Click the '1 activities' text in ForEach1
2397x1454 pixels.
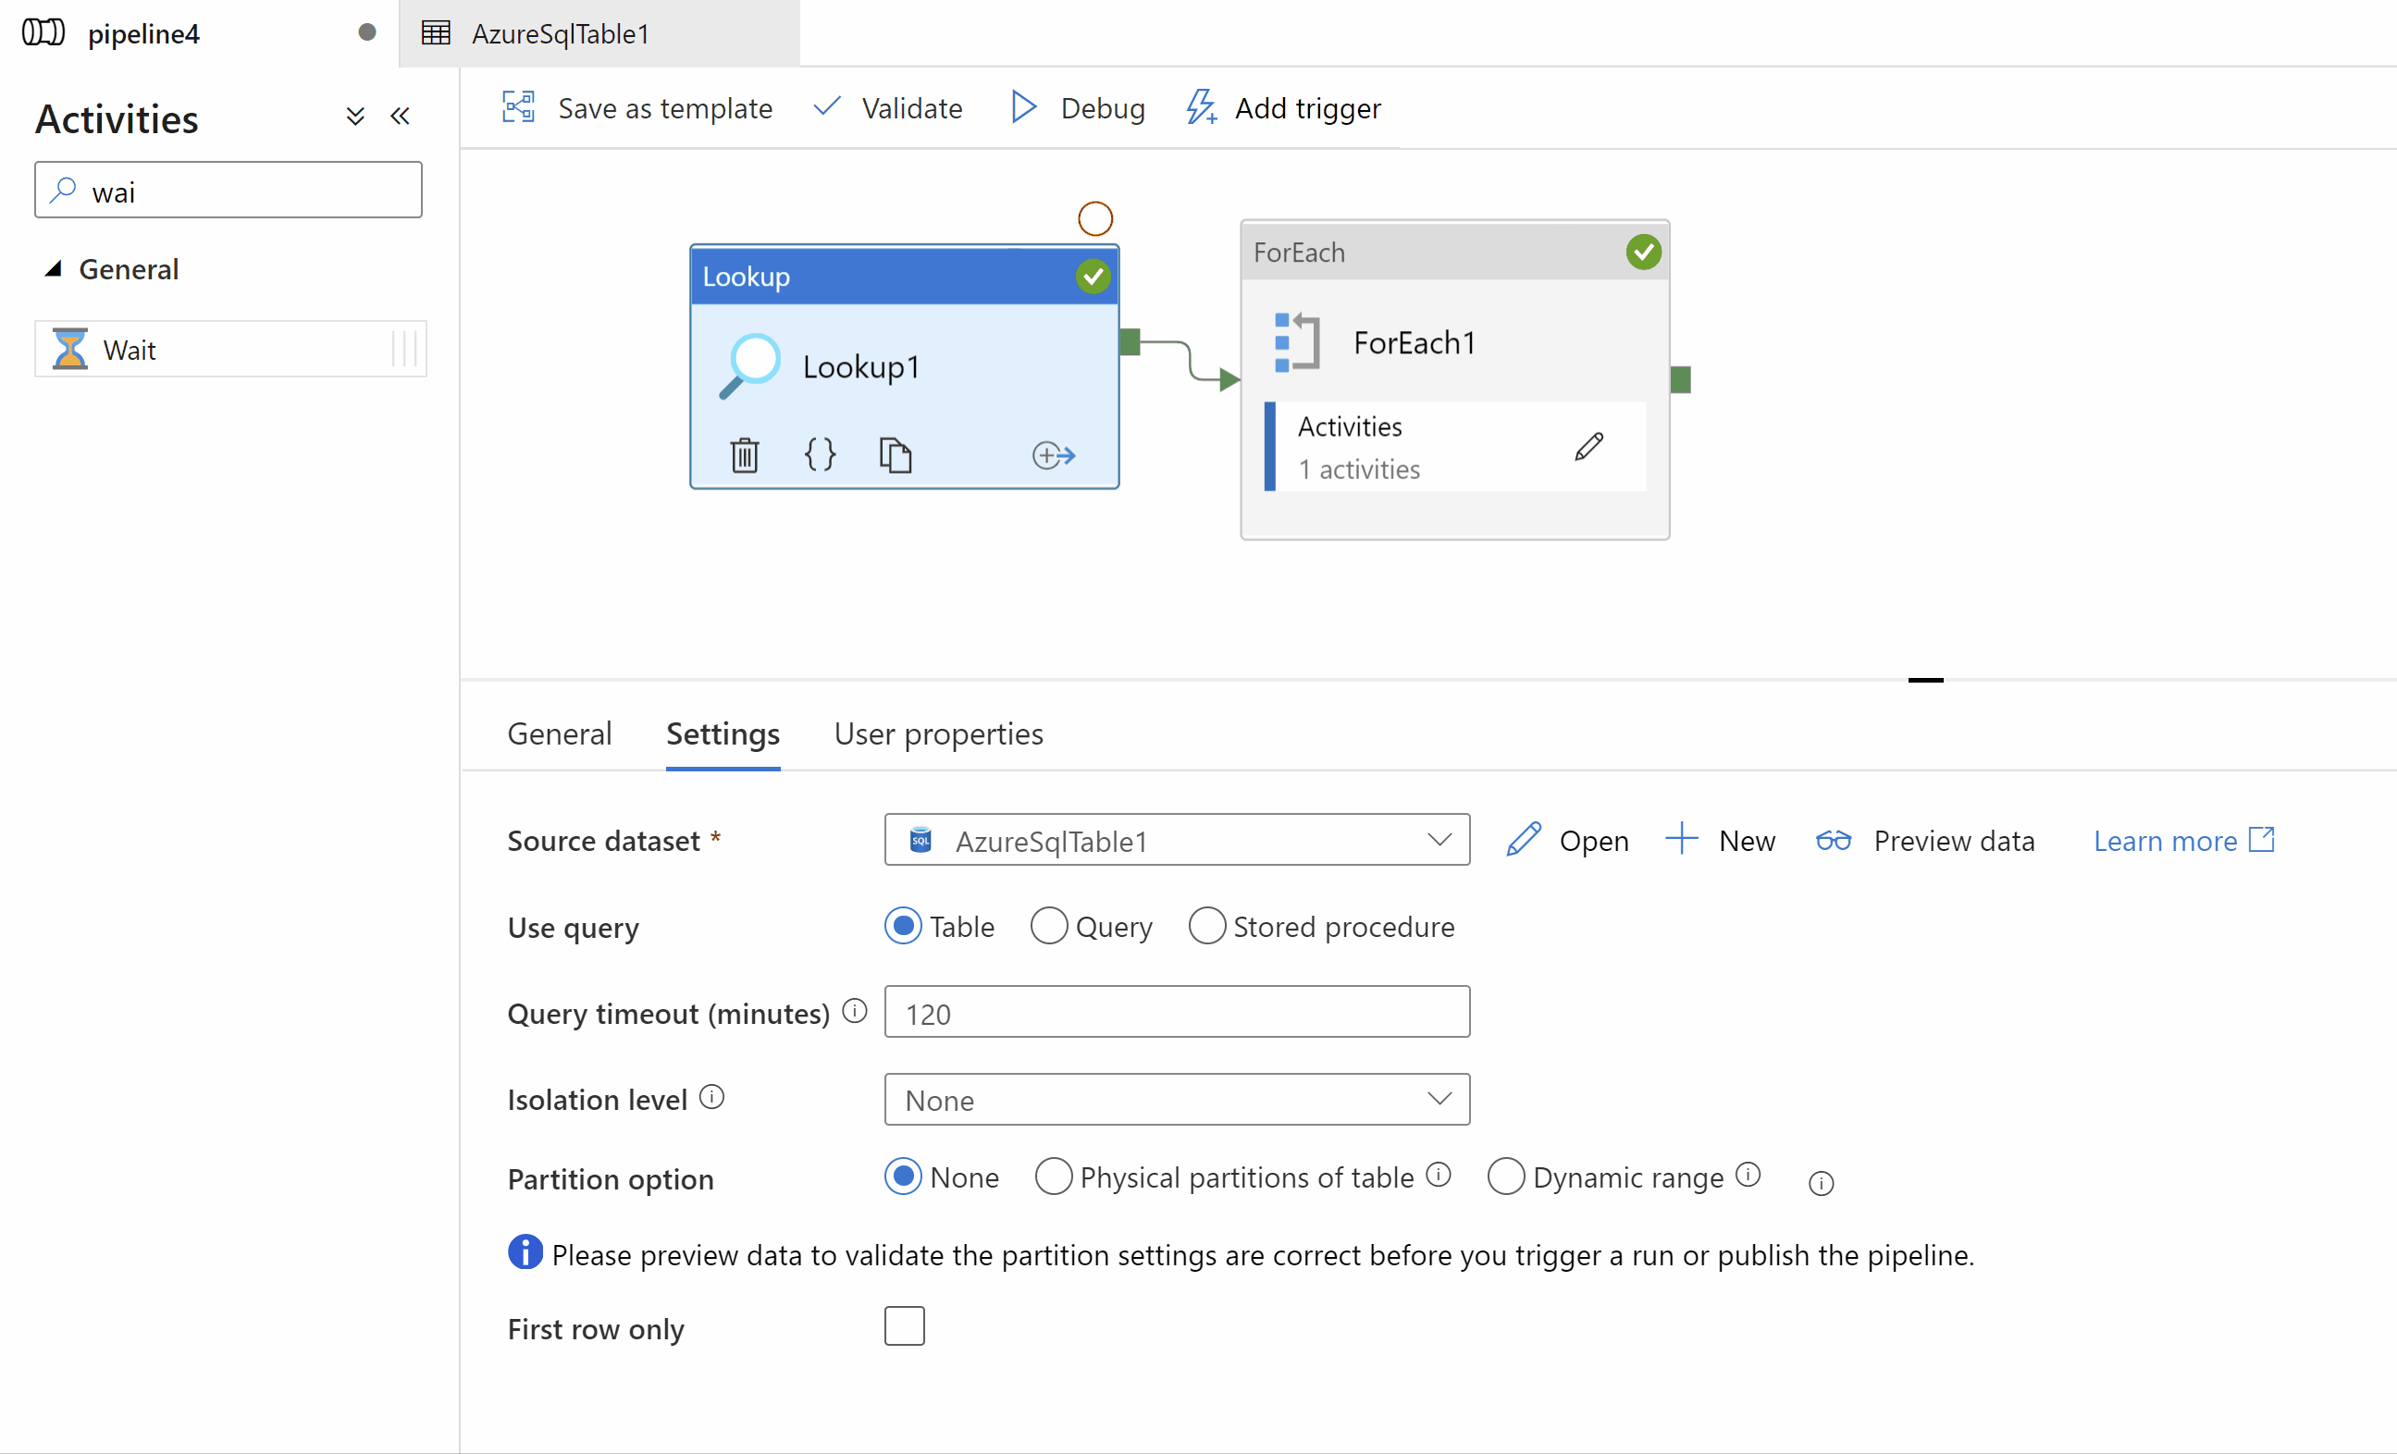point(1359,470)
